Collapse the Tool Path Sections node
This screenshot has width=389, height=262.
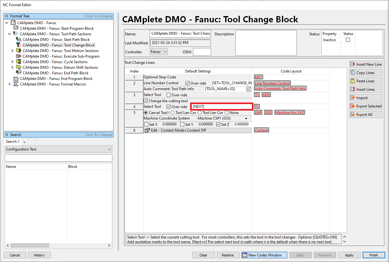(10, 34)
